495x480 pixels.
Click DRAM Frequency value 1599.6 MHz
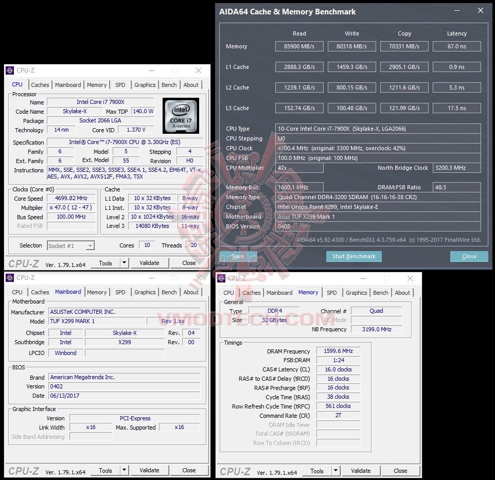pos(339,351)
